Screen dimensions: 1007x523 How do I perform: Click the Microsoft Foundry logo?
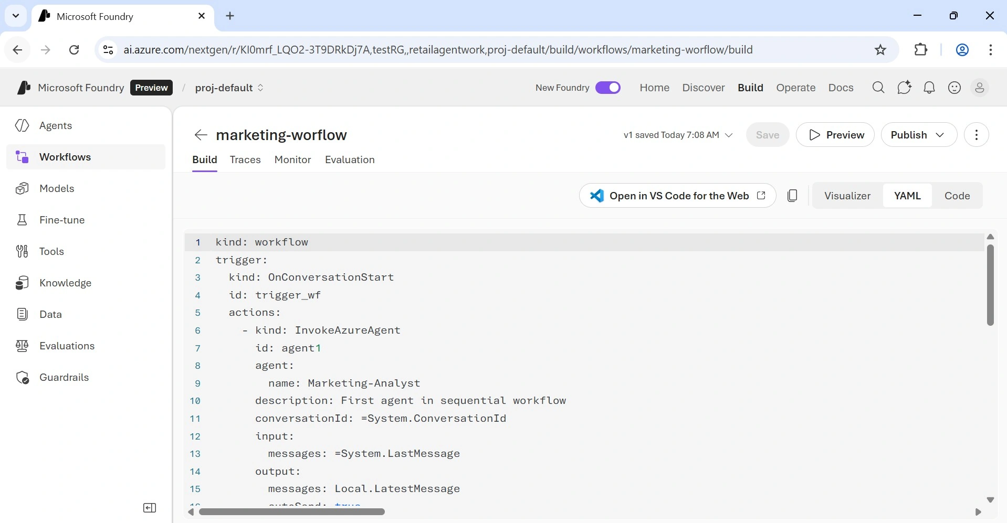coord(24,88)
